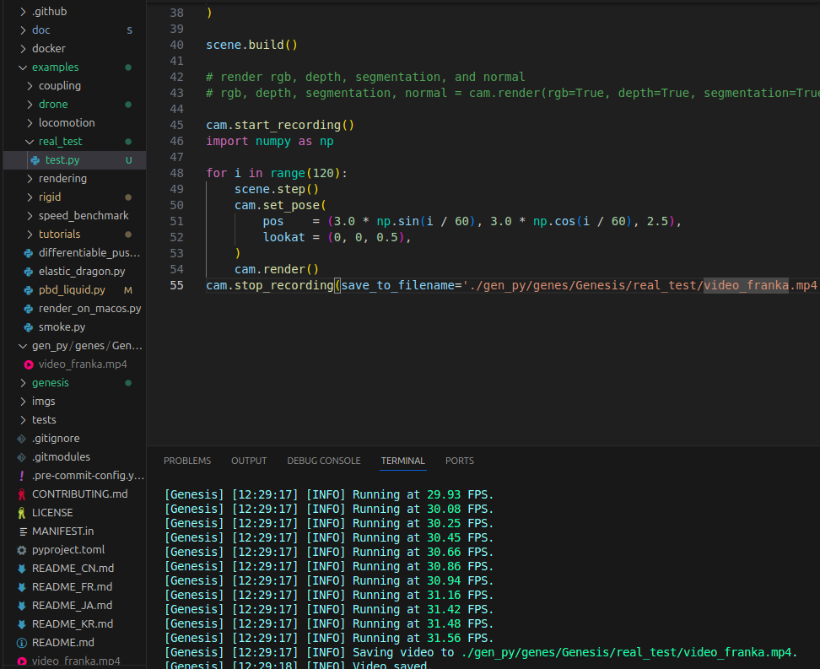Expand the tutorials folder

[30, 235]
